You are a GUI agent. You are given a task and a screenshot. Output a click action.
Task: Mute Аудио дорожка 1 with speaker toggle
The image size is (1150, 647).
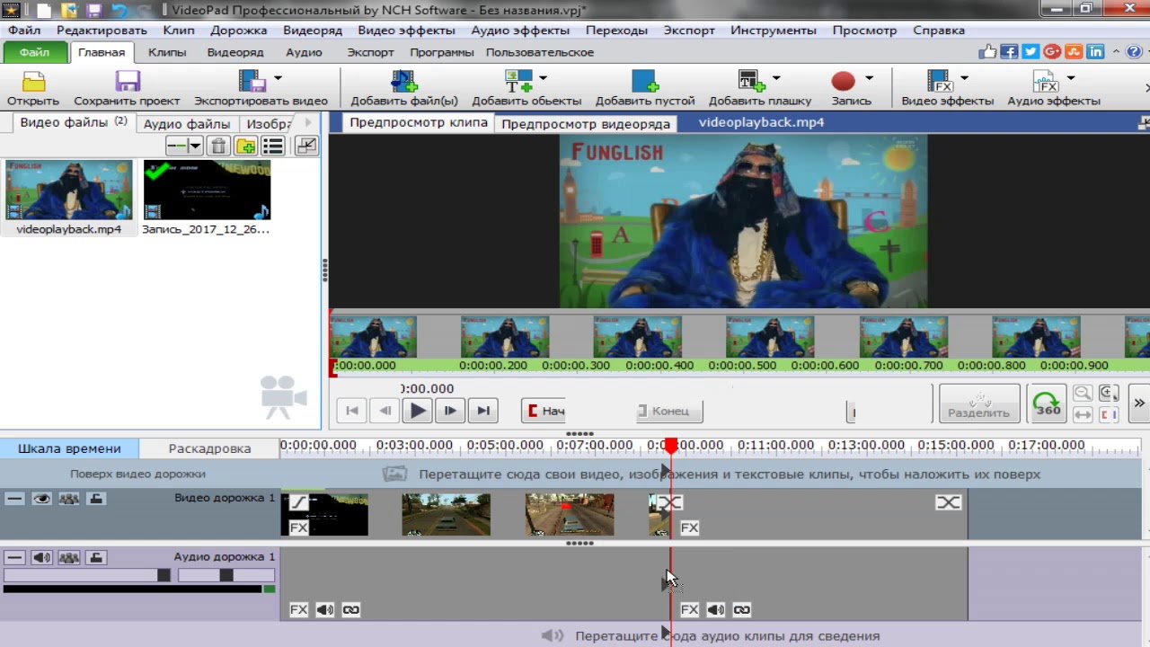coord(41,558)
